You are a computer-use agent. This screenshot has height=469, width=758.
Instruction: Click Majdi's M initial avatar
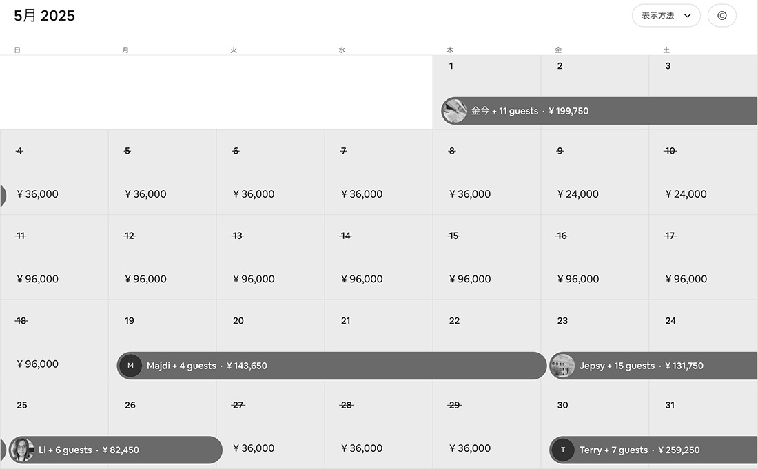point(130,366)
